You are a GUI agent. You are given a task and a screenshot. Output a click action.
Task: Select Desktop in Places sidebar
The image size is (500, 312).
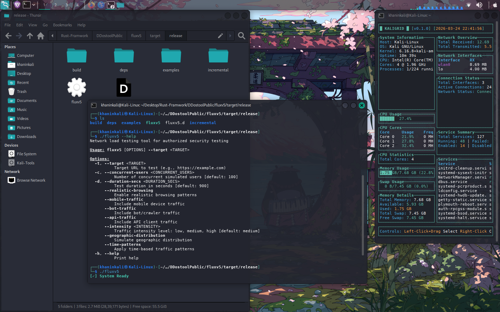[26, 73]
